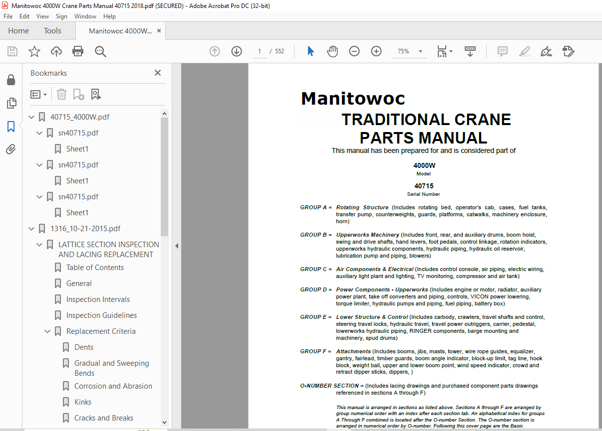Select the Manitowoc 4000W document tab

[x=120, y=31]
